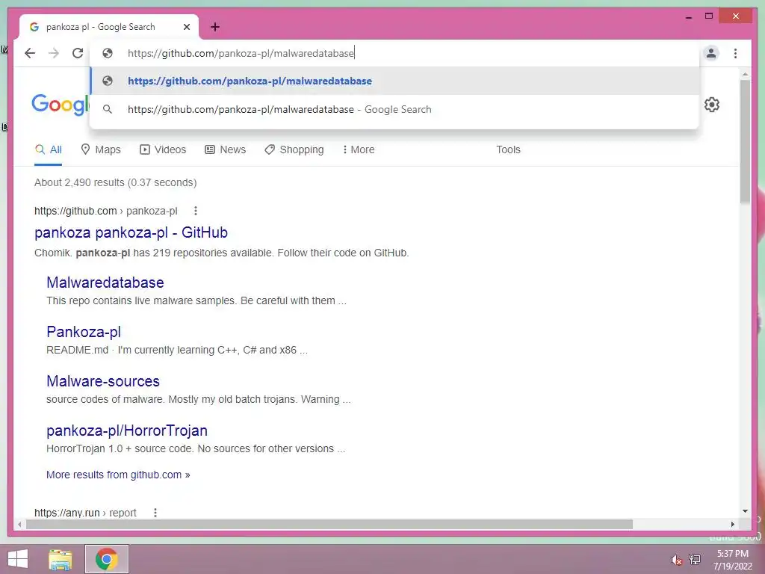Open the Tools options
The height and width of the screenshot is (574, 765).
tap(508, 149)
